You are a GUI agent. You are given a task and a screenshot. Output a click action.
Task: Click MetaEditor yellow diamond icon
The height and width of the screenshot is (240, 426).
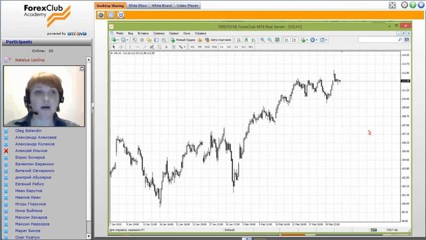200,40
